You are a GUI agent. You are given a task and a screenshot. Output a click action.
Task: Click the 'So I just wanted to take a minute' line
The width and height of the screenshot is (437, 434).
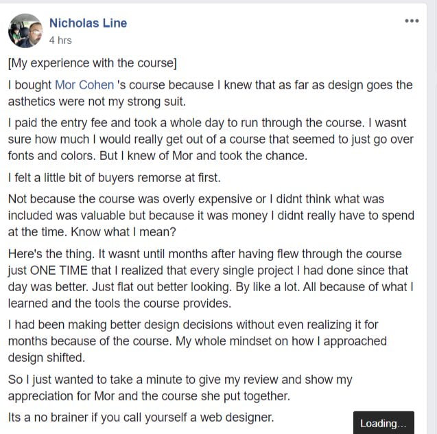click(x=180, y=380)
